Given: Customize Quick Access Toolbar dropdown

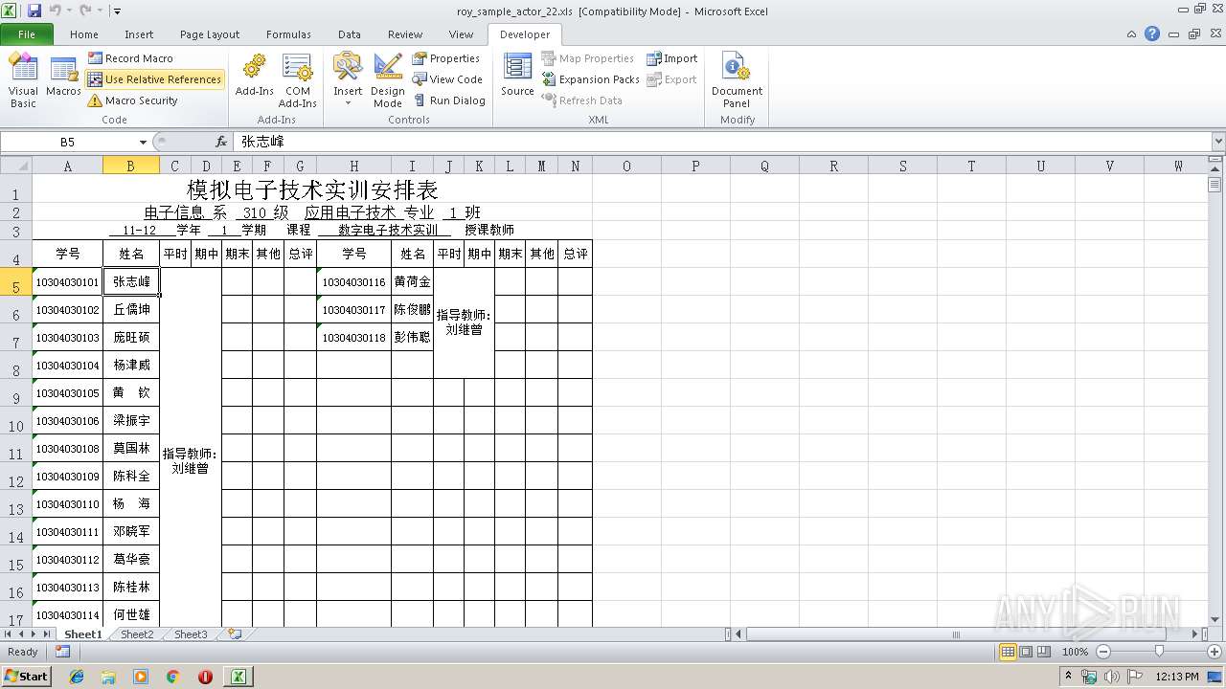Looking at the screenshot, I should pos(117,11).
